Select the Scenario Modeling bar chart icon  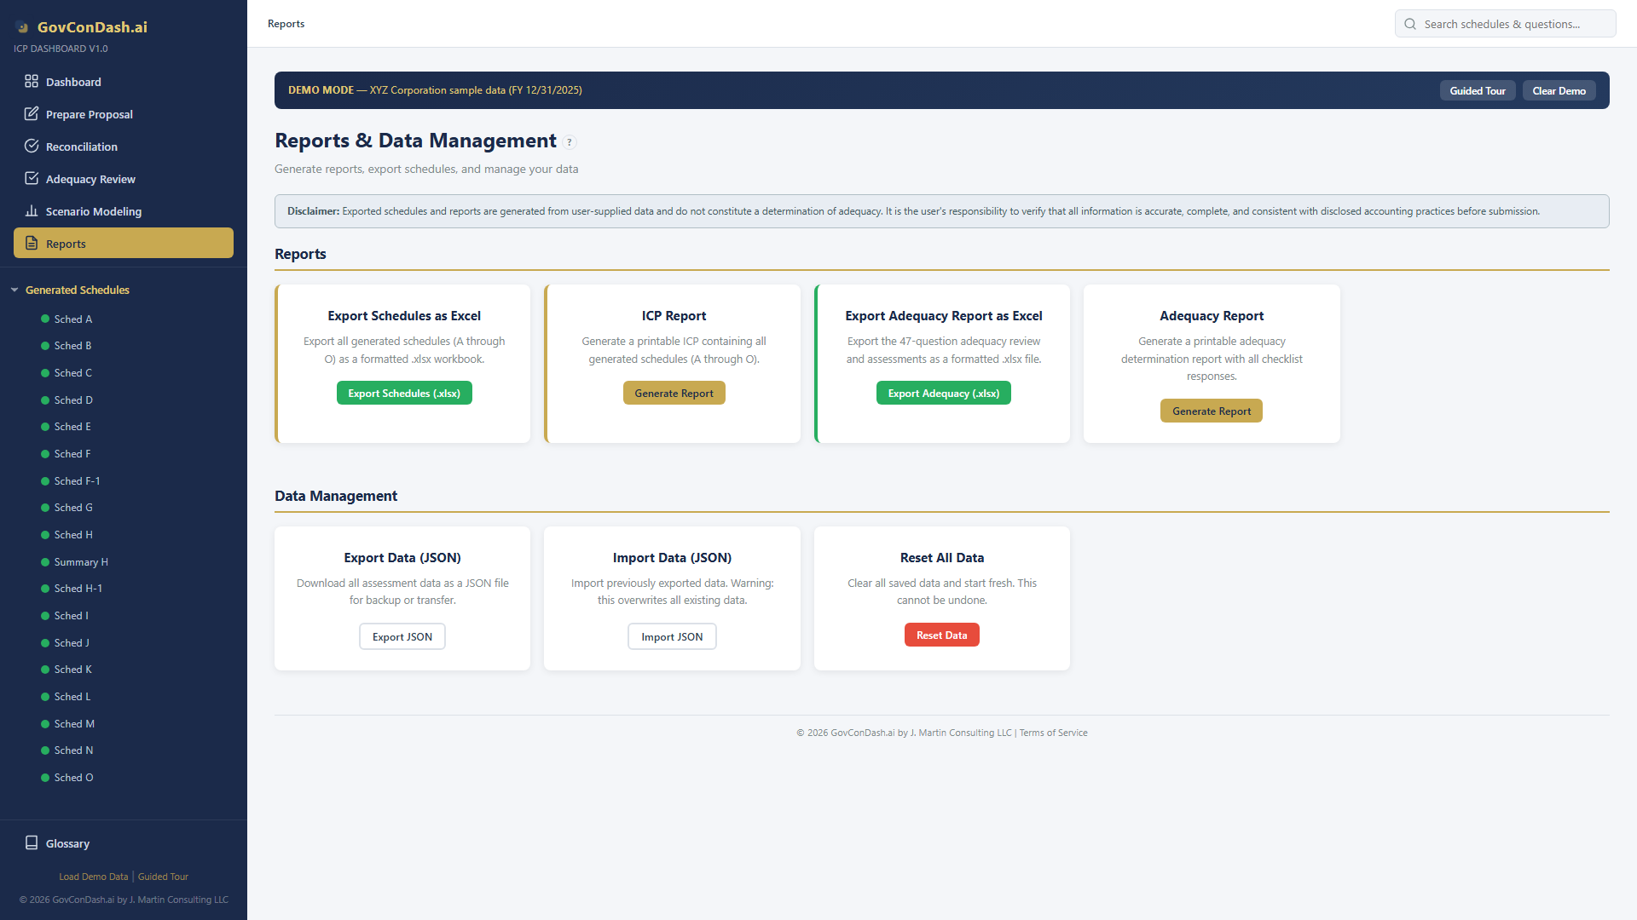tap(32, 210)
